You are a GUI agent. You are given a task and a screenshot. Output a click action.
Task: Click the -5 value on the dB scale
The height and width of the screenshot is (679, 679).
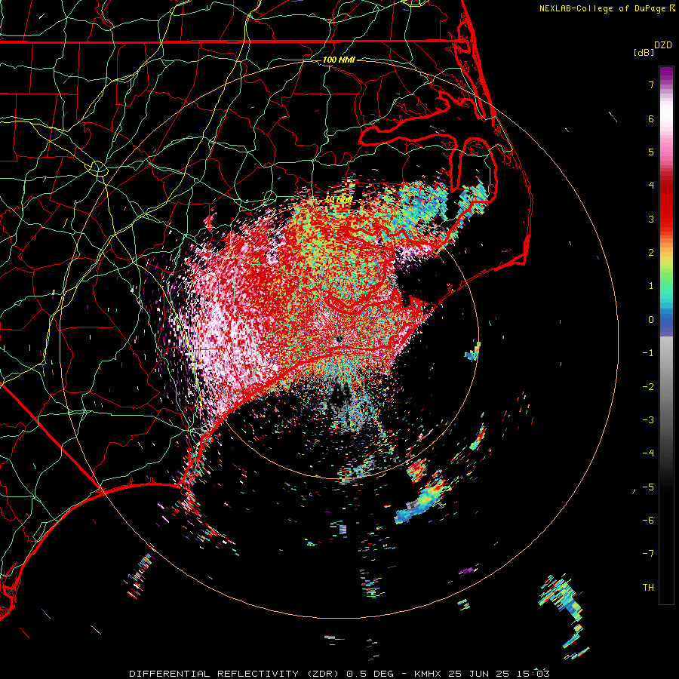648,487
